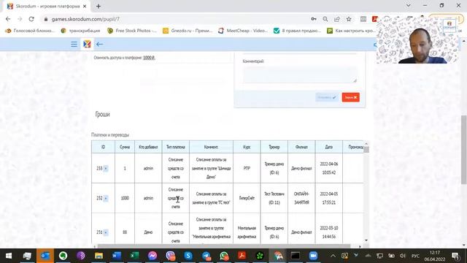Click the address bar URL
Viewport: 467px width, 263px height.
pos(85,19)
